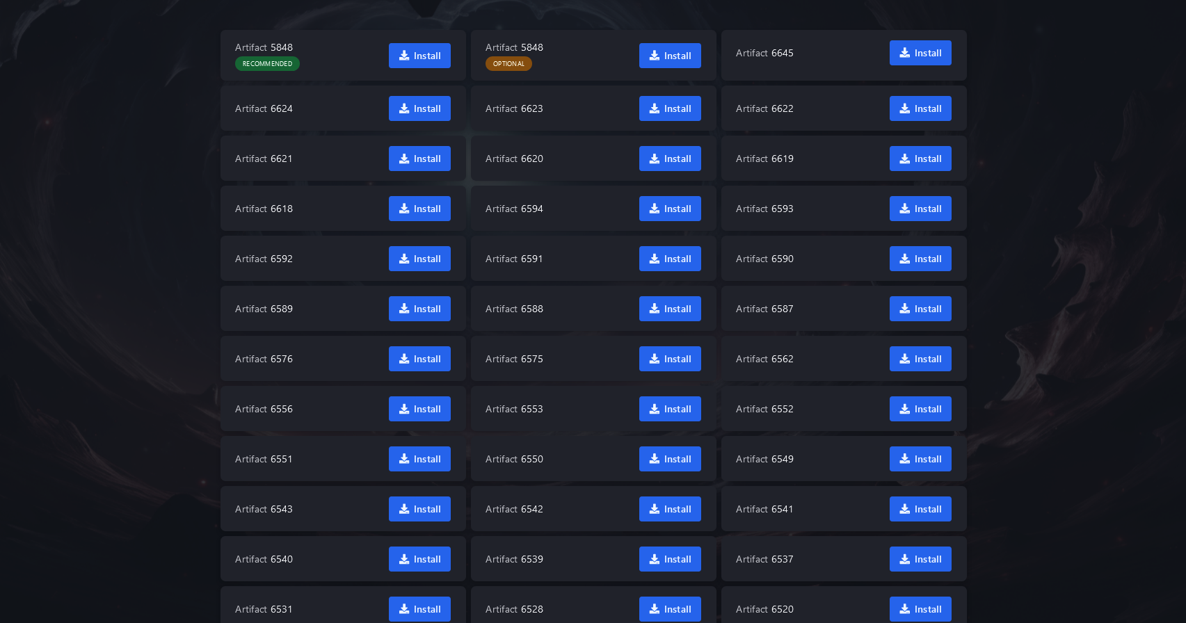Screen dimensions: 1186x623
Task: Install Artifact 6593
Action: coord(920,209)
